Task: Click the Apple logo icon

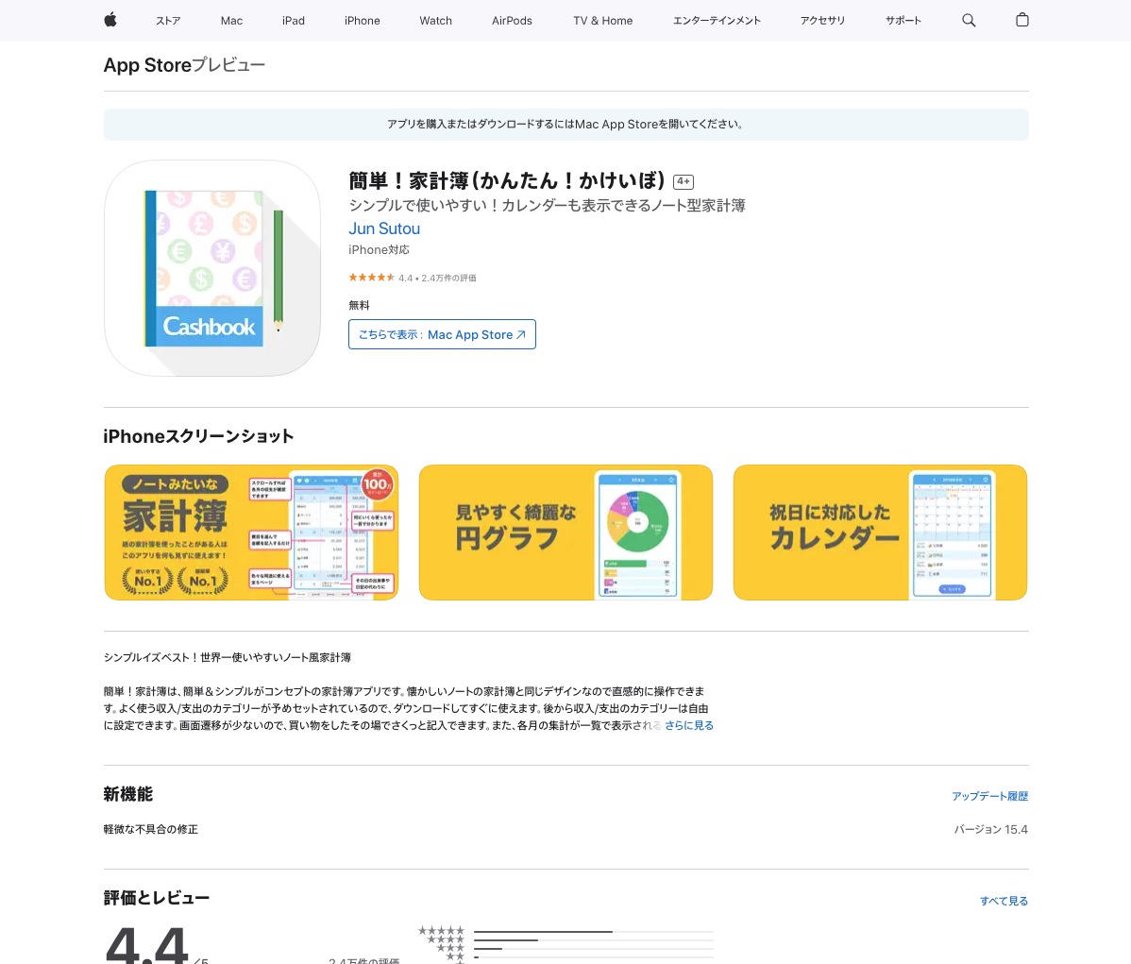Action: [x=110, y=21]
